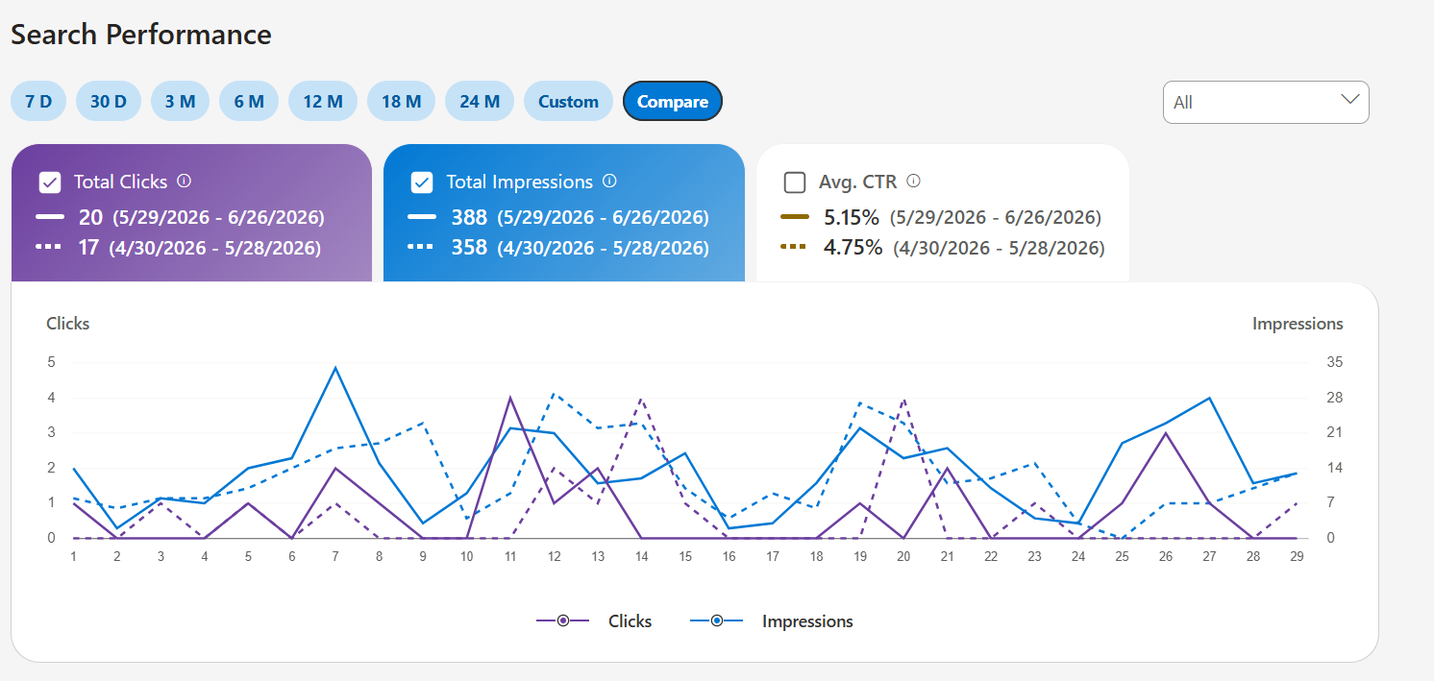Click x-axis day label 14

(641, 556)
